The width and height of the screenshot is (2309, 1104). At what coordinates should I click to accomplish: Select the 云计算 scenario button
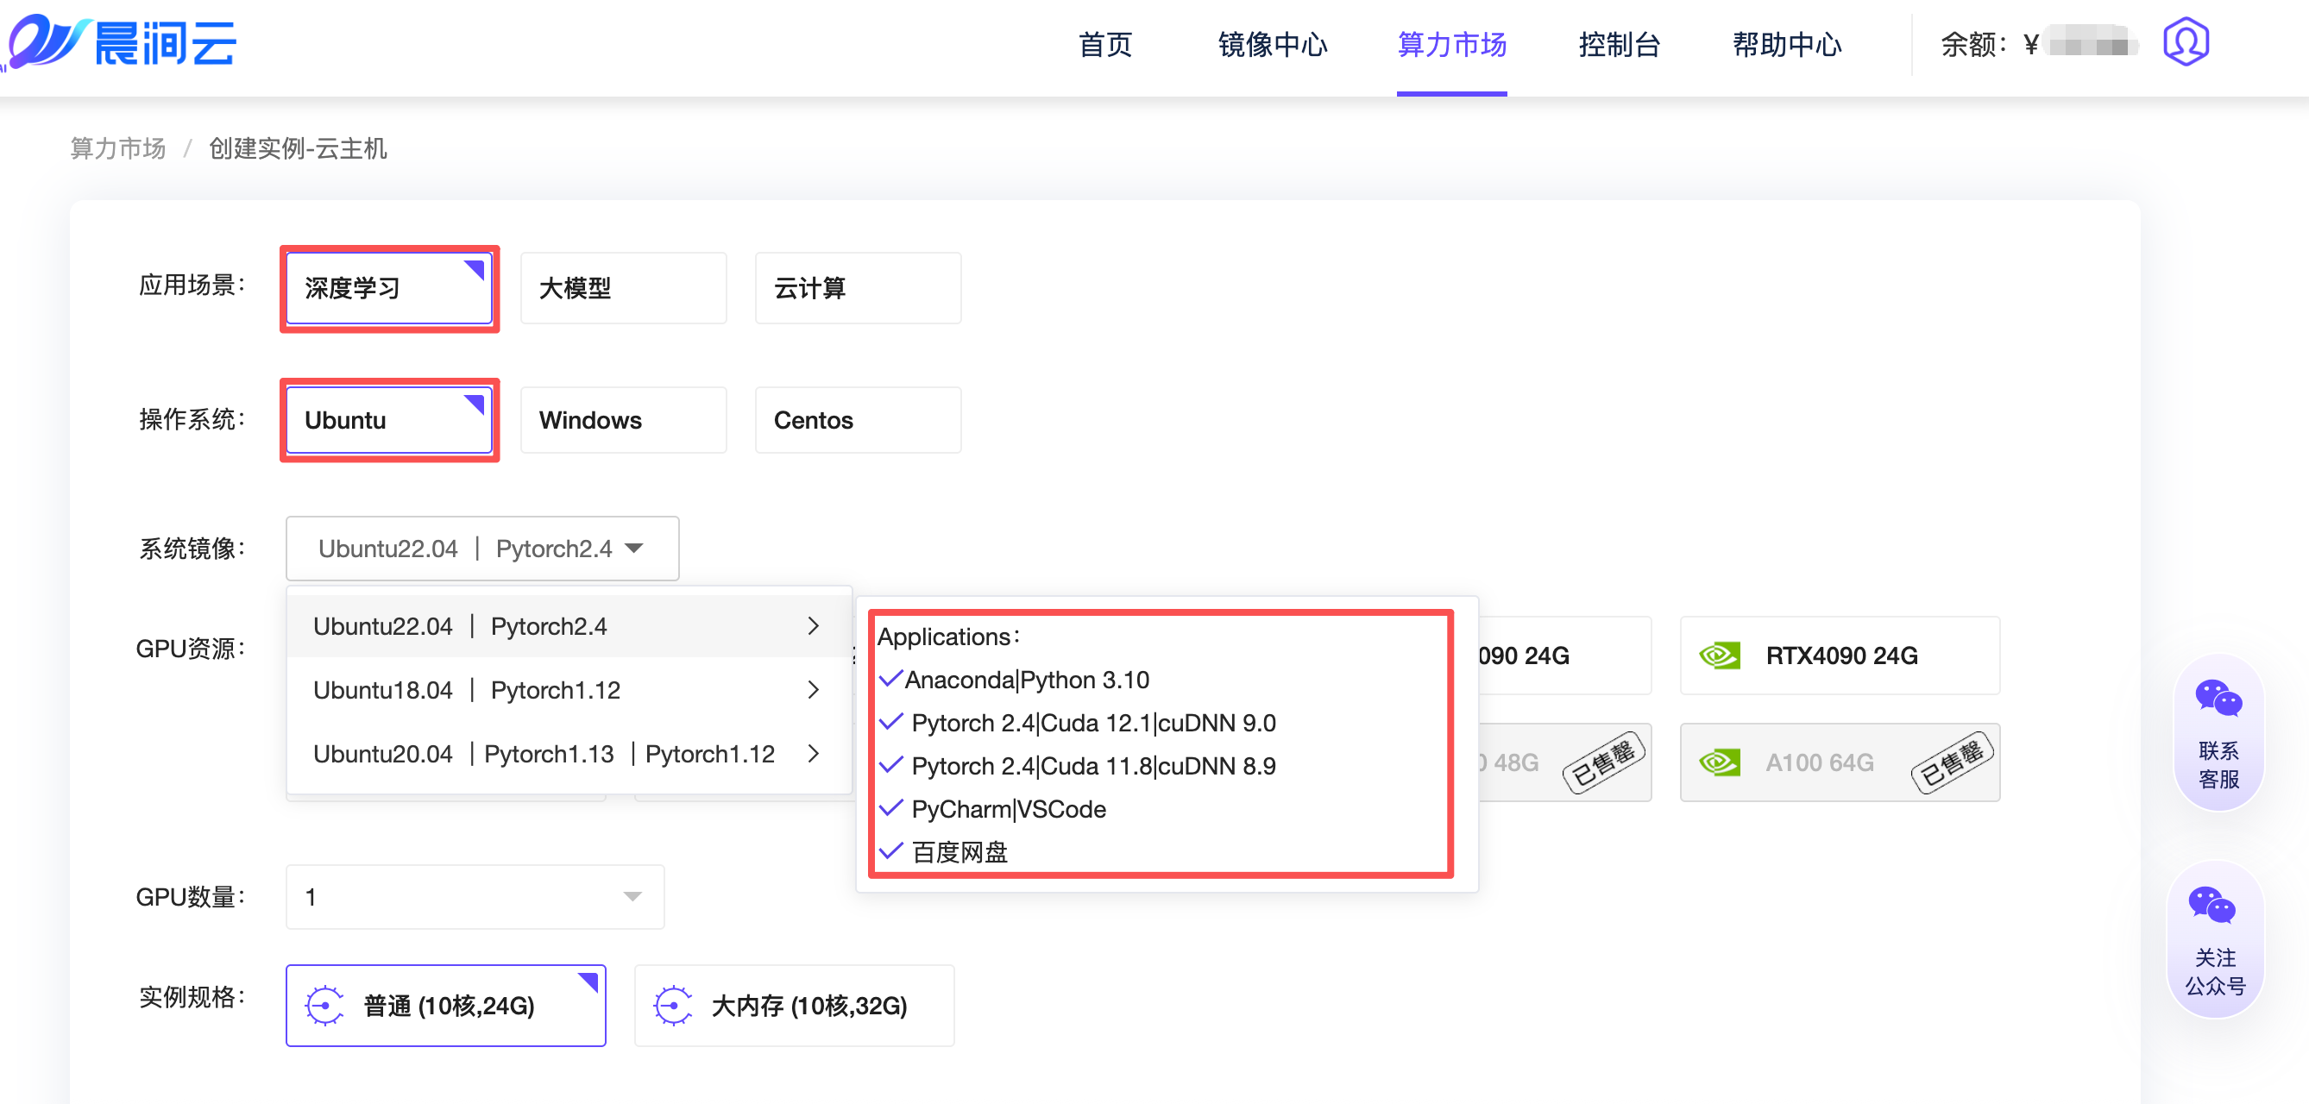(857, 288)
